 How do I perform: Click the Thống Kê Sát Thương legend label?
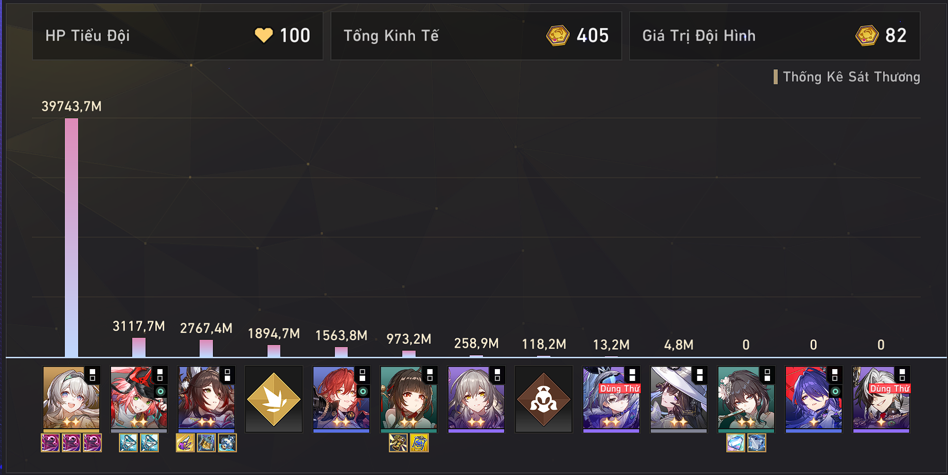click(851, 77)
